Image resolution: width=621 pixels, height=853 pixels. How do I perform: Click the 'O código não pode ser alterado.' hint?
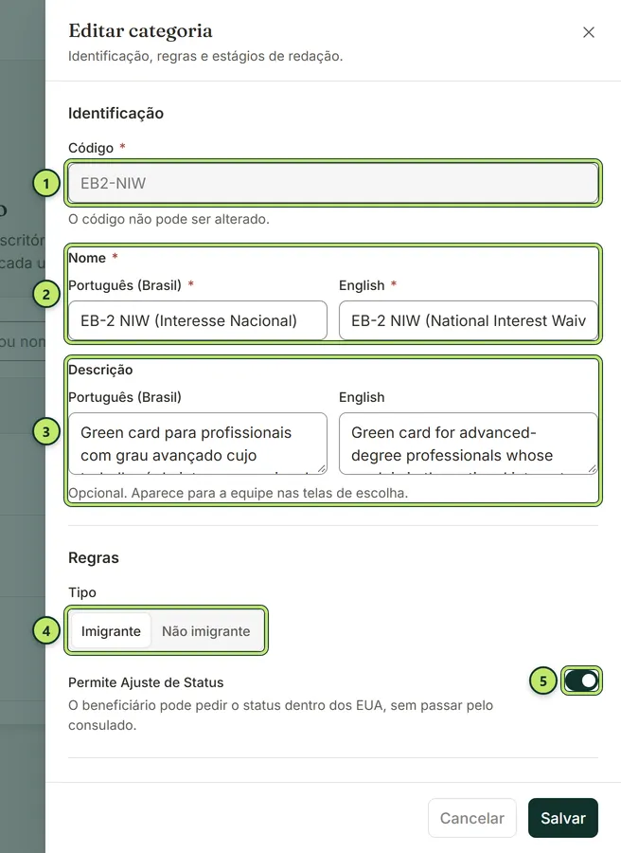pos(169,219)
